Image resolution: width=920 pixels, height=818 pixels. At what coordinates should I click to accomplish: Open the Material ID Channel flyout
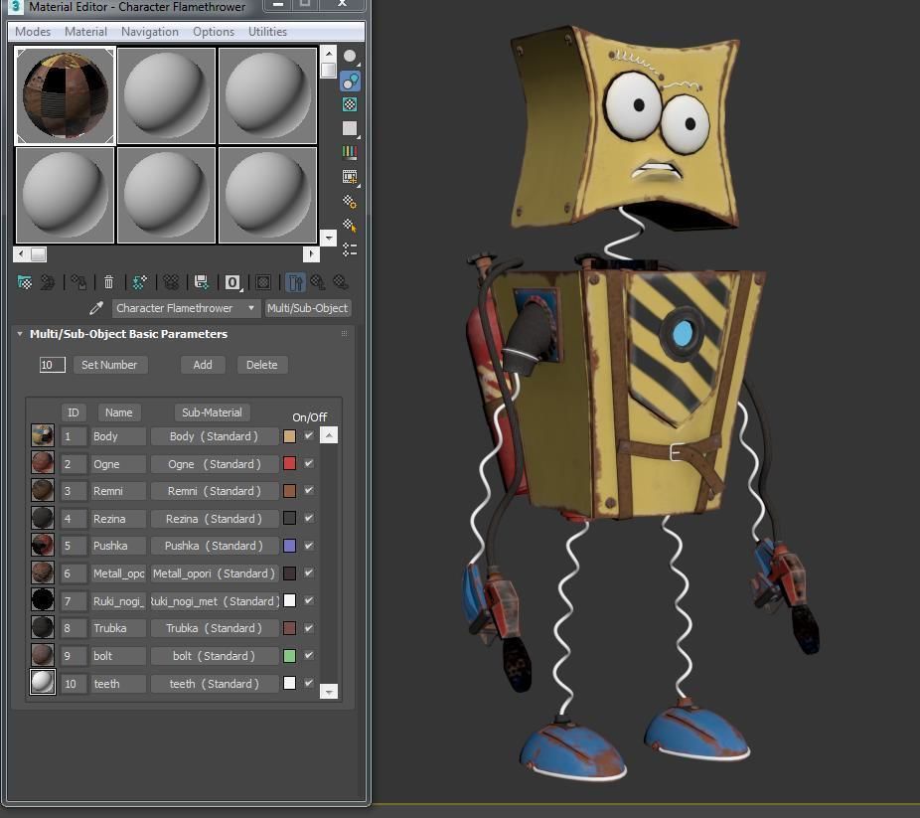pyautogui.click(x=232, y=283)
